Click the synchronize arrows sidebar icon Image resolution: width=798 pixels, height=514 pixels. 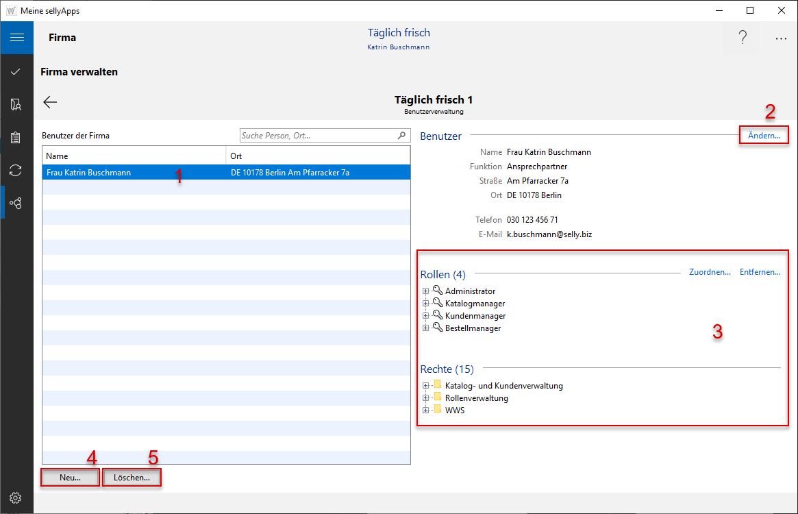click(x=16, y=170)
